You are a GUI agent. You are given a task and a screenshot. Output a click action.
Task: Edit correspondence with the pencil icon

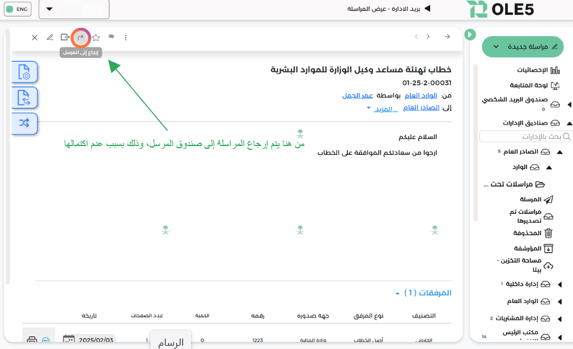click(50, 37)
